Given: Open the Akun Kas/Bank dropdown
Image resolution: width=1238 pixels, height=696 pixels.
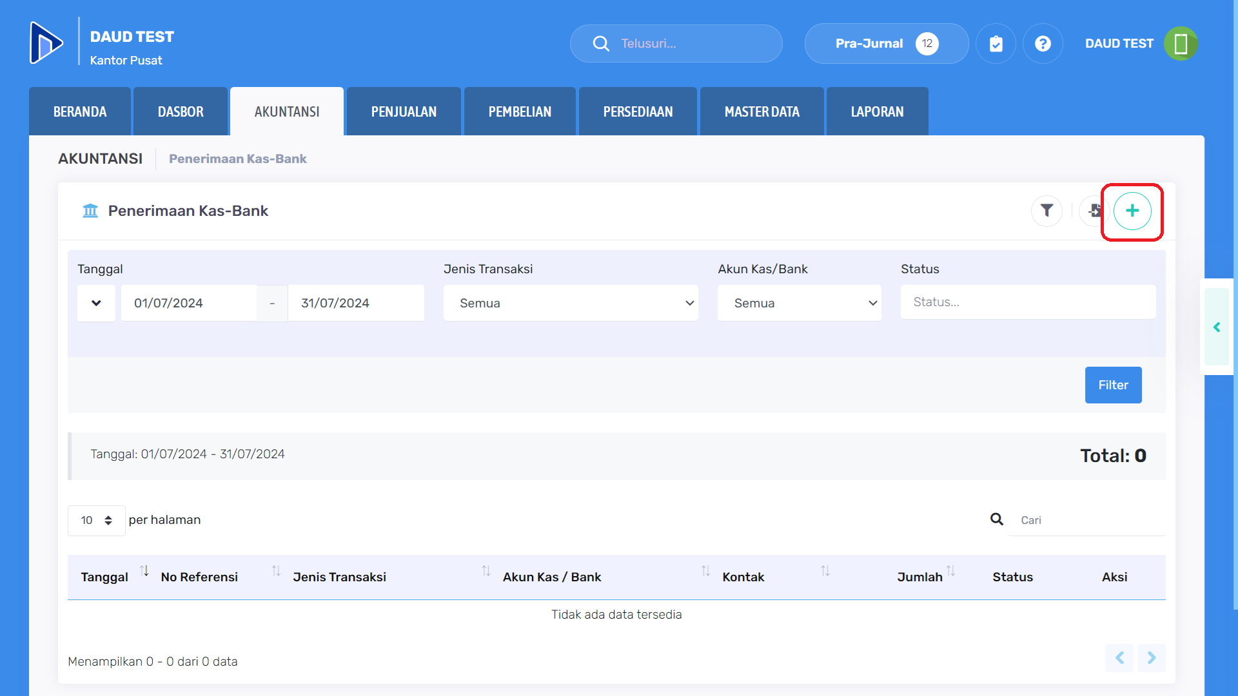Looking at the screenshot, I should 800,303.
